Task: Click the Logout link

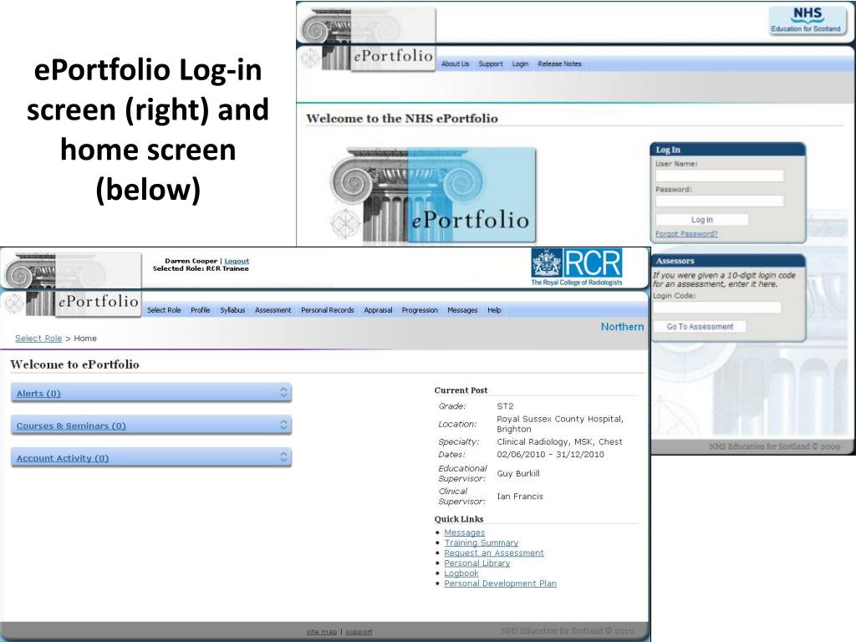Action: [x=237, y=261]
